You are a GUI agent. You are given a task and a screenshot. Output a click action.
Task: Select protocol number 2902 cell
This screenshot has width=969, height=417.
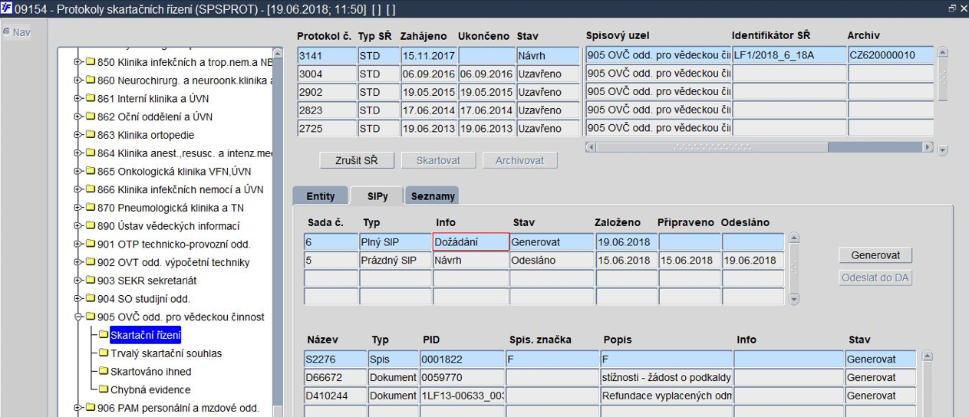tap(326, 92)
